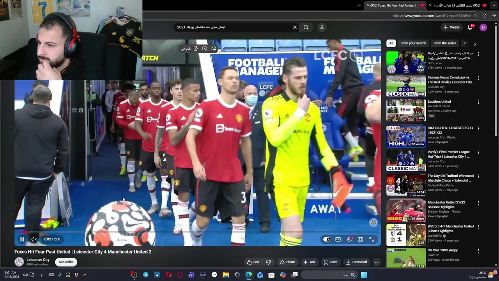Open options for Vardy's First Premier League Hat-Trick

(479, 153)
